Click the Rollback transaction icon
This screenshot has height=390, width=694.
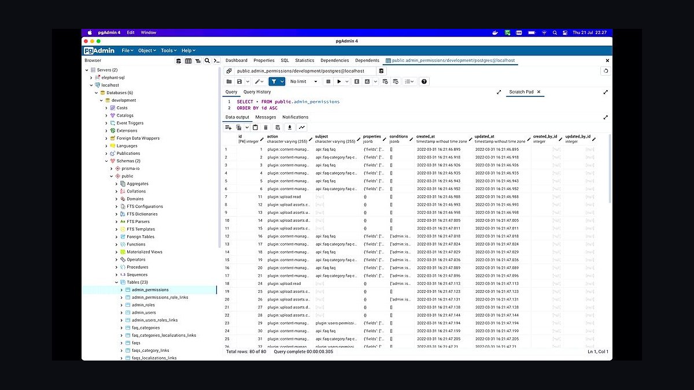click(395, 81)
